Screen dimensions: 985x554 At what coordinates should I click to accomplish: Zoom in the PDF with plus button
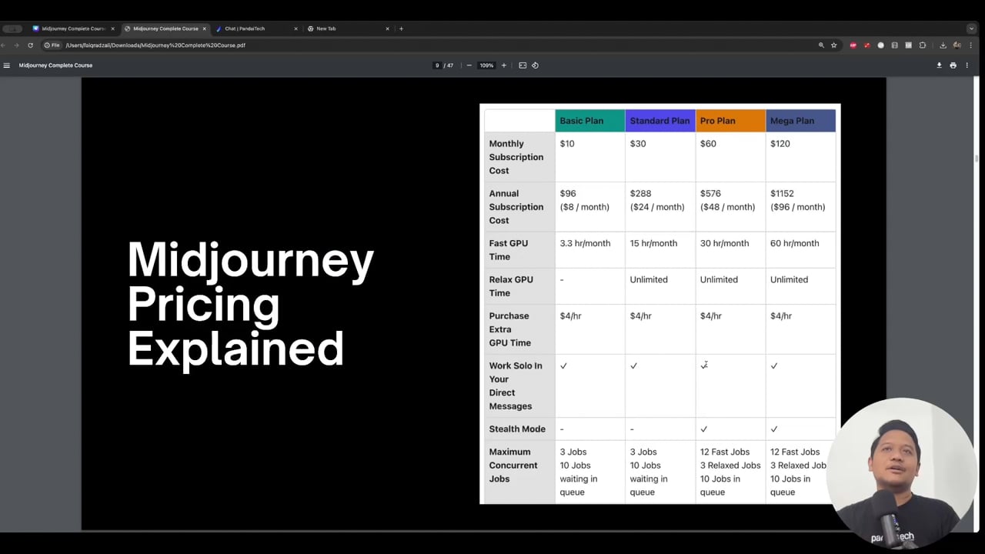pos(504,65)
